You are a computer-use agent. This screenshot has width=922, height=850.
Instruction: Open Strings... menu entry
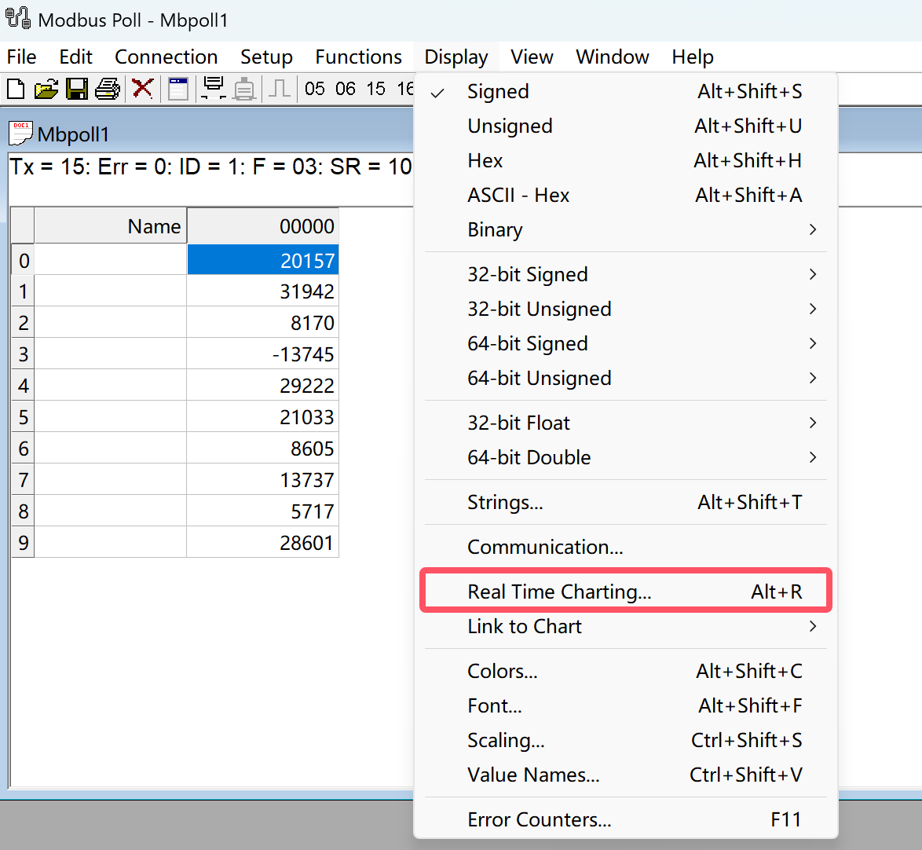[626, 502]
